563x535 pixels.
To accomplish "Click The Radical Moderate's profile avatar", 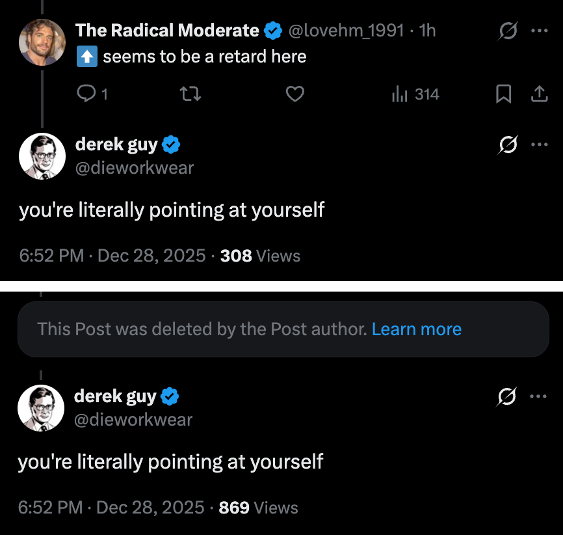I will coord(43,42).
